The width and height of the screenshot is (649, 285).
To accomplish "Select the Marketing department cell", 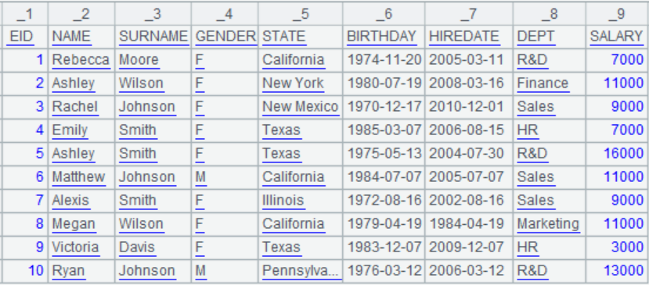I will pyautogui.click(x=550, y=224).
